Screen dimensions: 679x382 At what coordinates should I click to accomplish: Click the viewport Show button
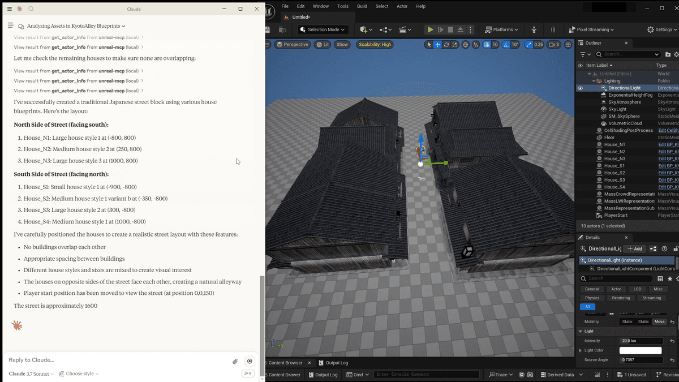342,45
